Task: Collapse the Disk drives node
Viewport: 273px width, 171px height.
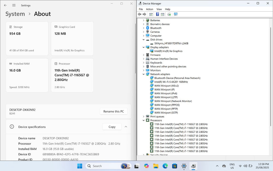Action: [x=143, y=40]
